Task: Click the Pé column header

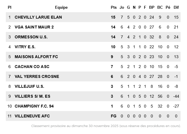Action: click(168, 7)
